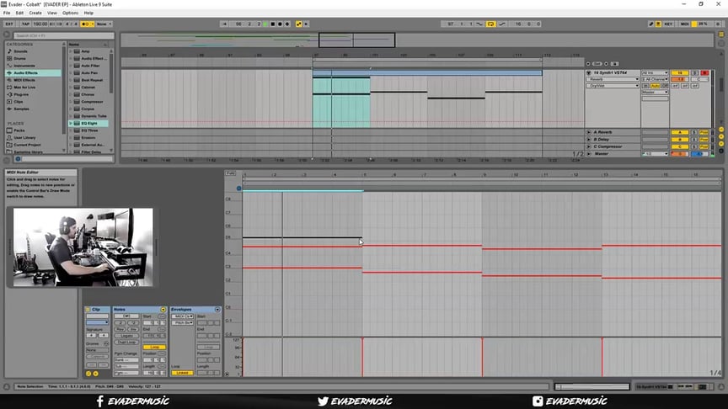Fold the 19 Synth1 VST64 track
This screenshot has height=409, width=728.
pos(589,73)
